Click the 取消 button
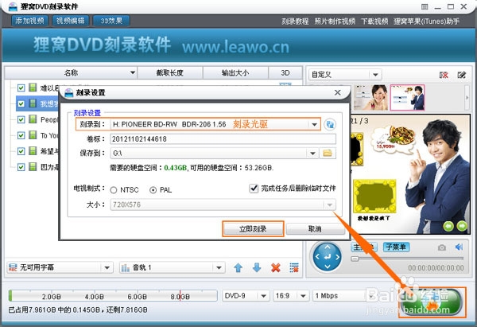 (x=315, y=229)
